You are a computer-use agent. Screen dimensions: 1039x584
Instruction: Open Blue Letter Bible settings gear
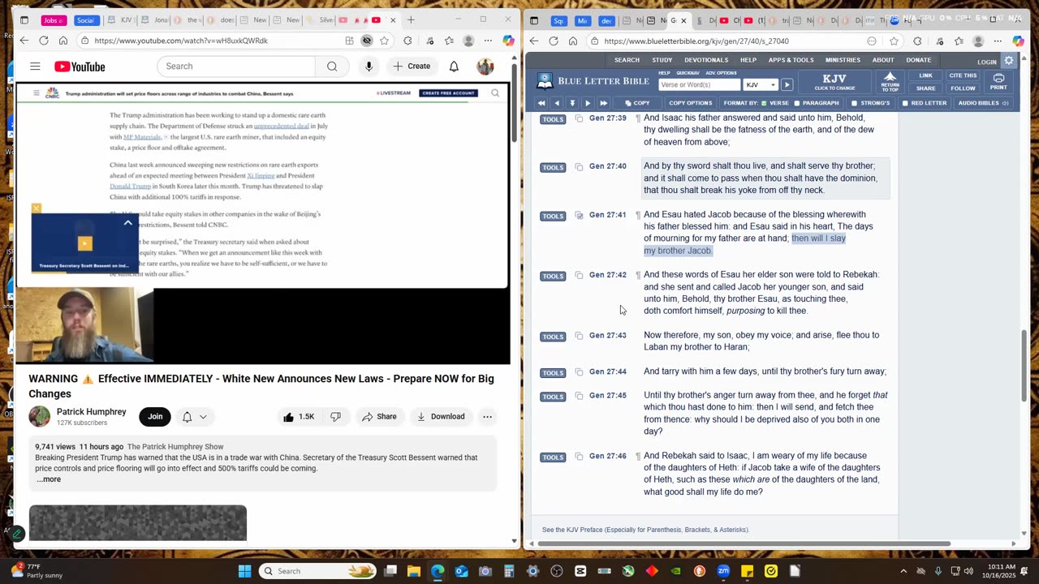point(1009,61)
